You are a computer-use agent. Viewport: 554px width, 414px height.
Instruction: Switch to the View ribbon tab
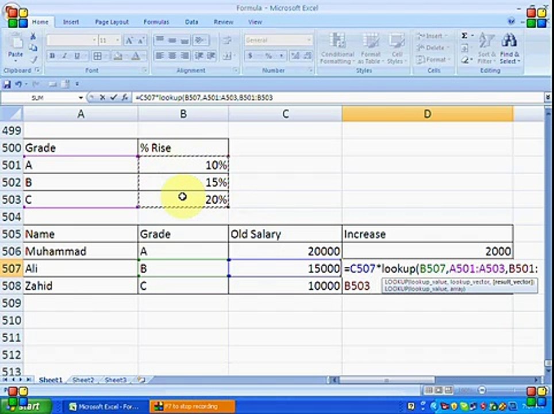255,22
